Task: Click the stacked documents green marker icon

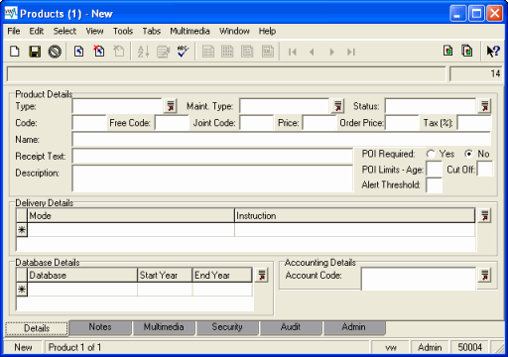Action: pos(467,51)
